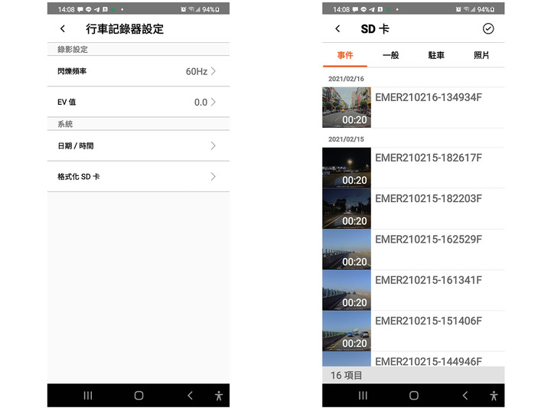Tap the 60Hz value
This screenshot has width=551, height=408.
click(197, 71)
